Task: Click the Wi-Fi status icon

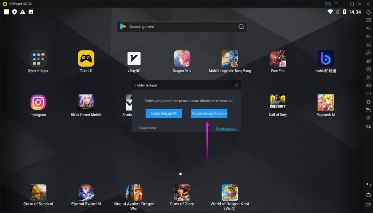Action: point(330,12)
